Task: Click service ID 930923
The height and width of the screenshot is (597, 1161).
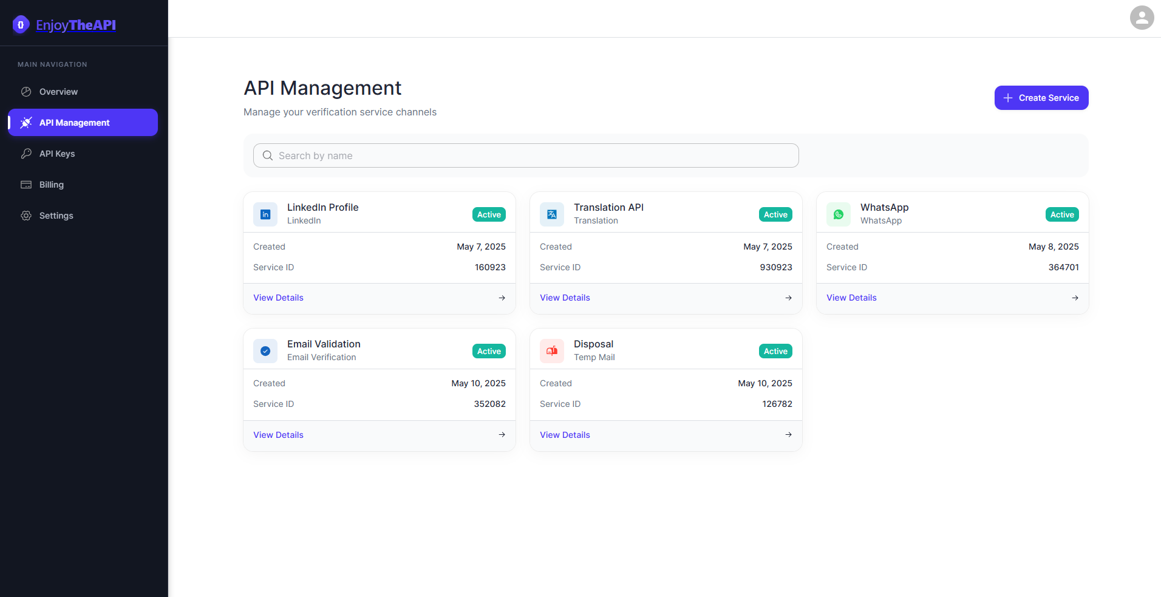Action: [x=776, y=267]
